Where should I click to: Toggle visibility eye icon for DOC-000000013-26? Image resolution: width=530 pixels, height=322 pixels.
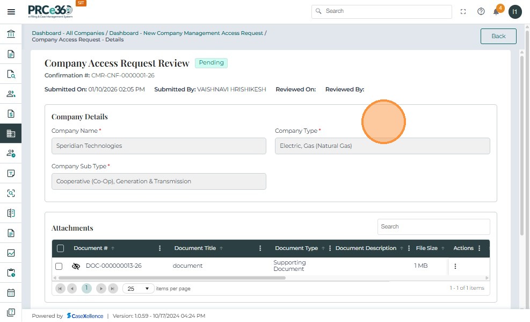click(x=76, y=266)
